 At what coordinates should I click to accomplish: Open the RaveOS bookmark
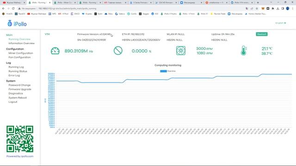tap(20, 14)
